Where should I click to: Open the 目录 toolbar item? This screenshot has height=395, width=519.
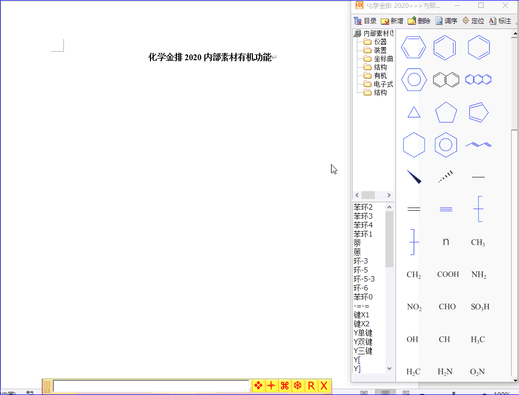[365, 21]
